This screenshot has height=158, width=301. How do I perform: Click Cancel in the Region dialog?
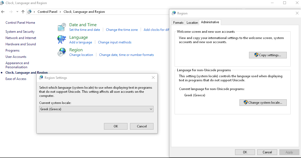coord(267,152)
